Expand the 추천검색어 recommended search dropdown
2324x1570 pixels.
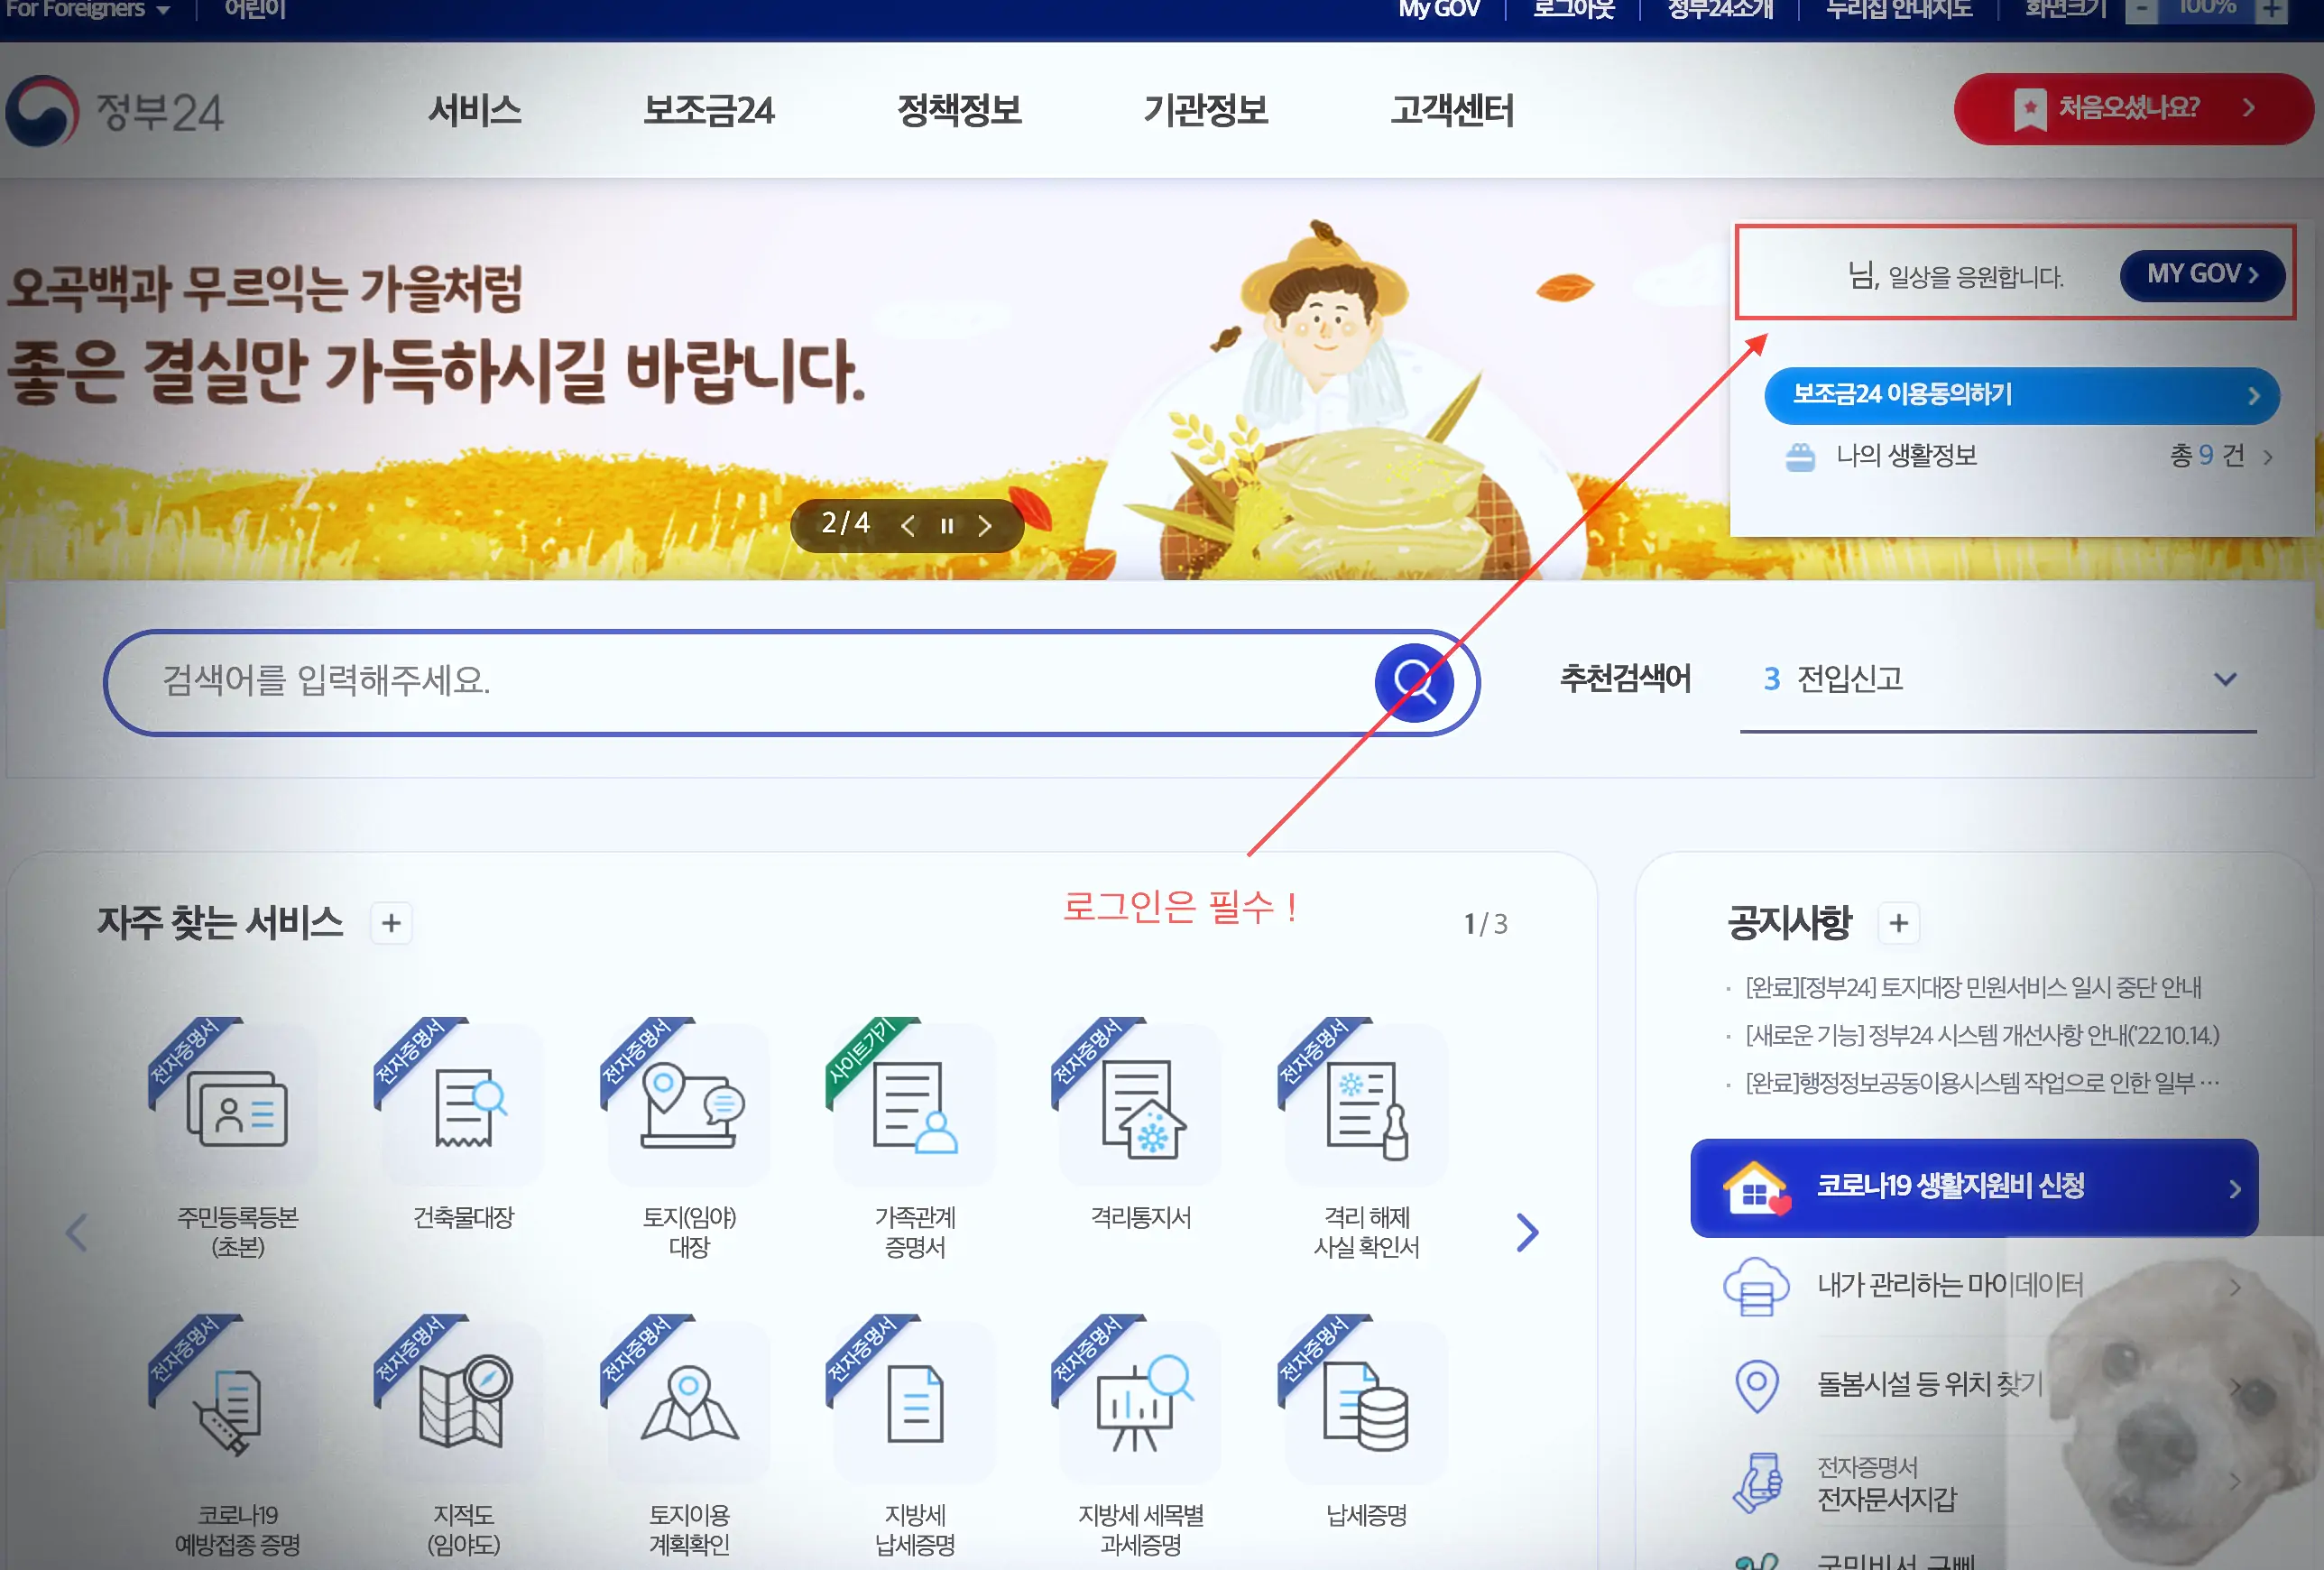click(2226, 680)
